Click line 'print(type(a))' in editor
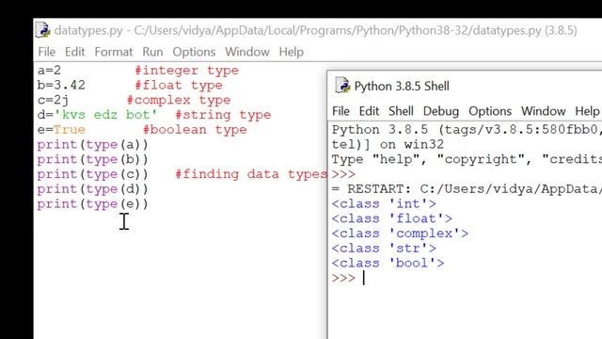The image size is (602, 339). (92, 144)
